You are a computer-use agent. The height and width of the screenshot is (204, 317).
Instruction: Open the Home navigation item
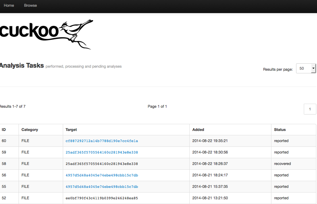tap(9, 5)
